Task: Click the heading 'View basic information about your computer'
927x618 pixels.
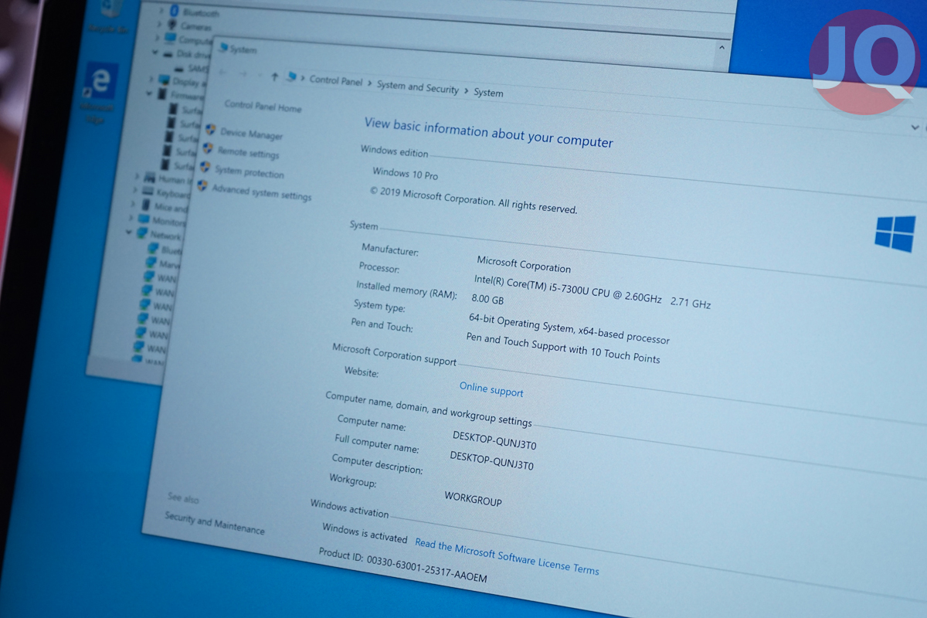Action: (488, 132)
